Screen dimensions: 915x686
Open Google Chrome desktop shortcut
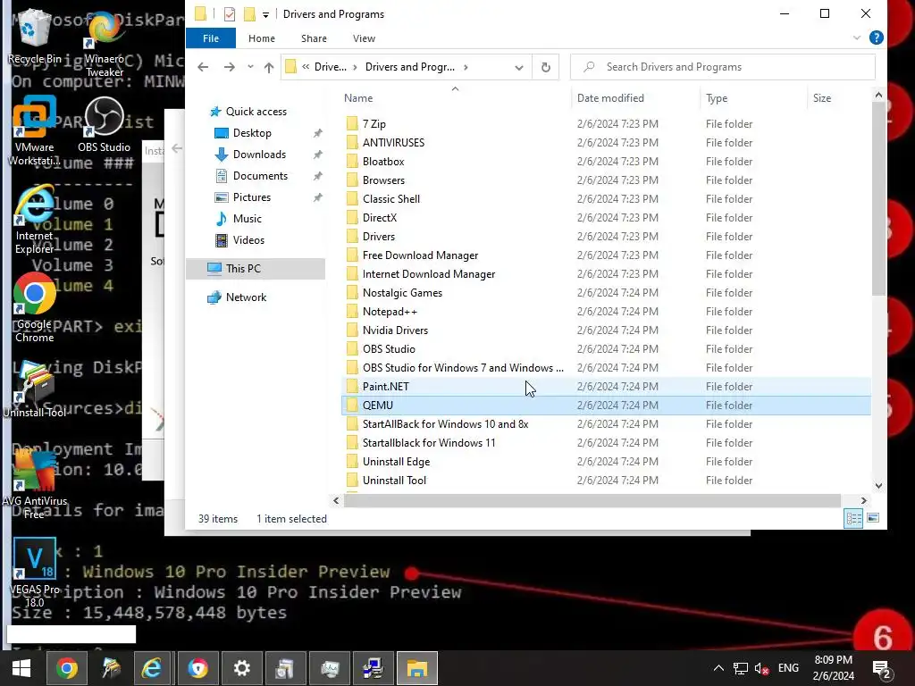click(x=35, y=308)
